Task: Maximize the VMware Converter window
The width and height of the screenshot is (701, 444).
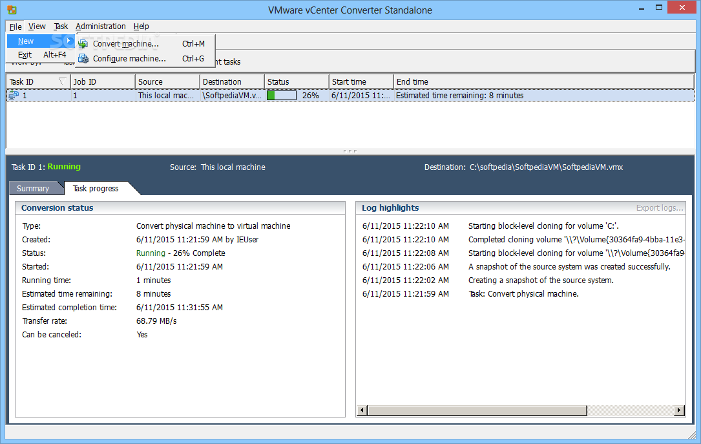Action: pyautogui.click(x=659, y=8)
